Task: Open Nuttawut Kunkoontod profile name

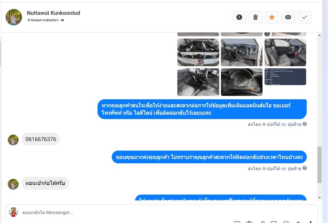Action: 54,13
